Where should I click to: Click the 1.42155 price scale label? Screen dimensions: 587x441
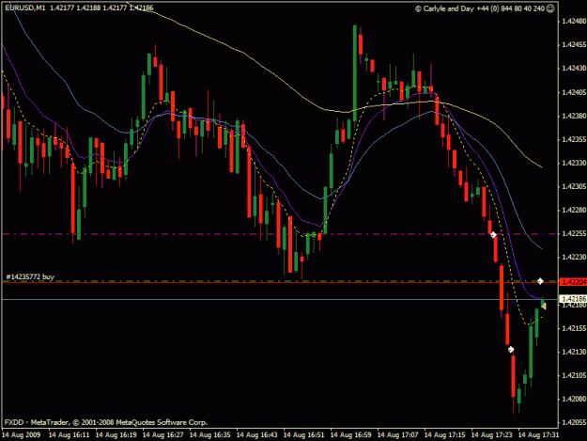[574, 328]
